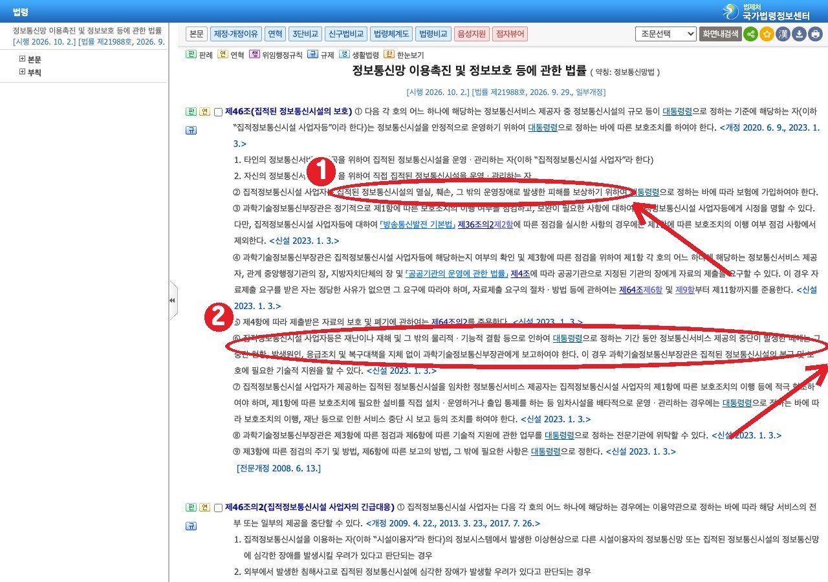
Task: Open the 조문선택 dropdown
Action: click(666, 34)
